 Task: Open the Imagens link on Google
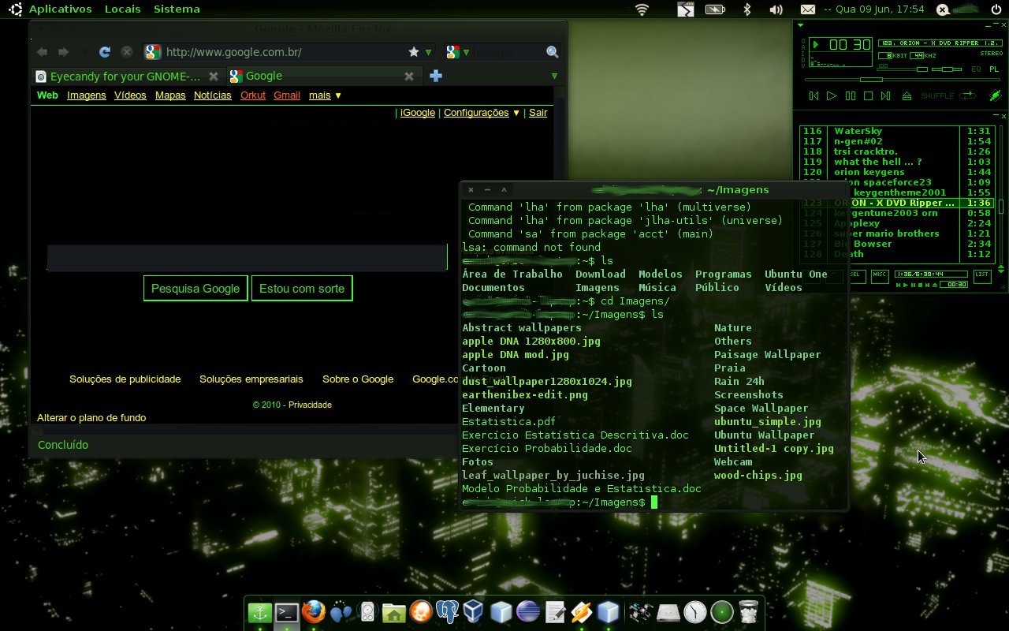(86, 95)
